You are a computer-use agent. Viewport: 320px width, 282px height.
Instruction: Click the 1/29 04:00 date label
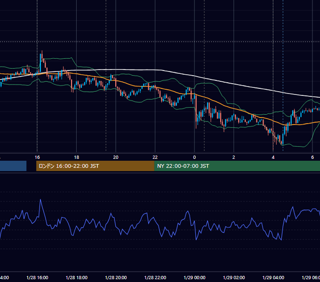273,277
